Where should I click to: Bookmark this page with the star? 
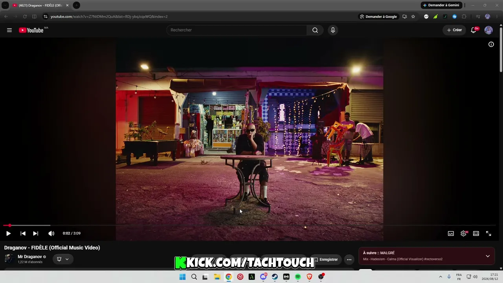point(413,17)
